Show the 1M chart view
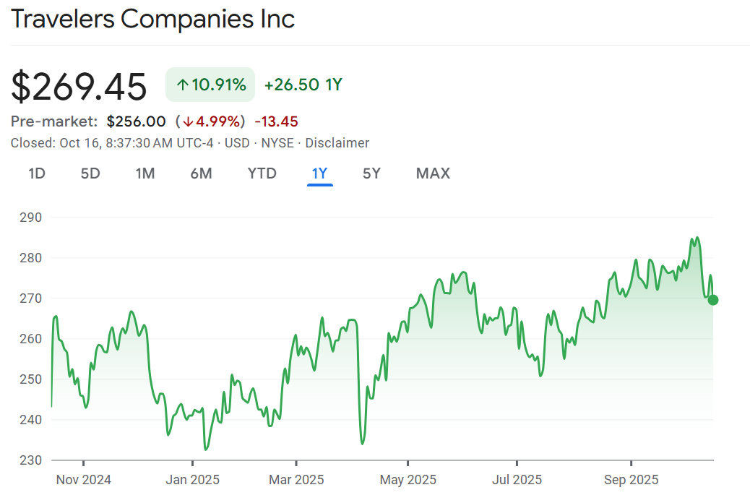 tap(145, 173)
